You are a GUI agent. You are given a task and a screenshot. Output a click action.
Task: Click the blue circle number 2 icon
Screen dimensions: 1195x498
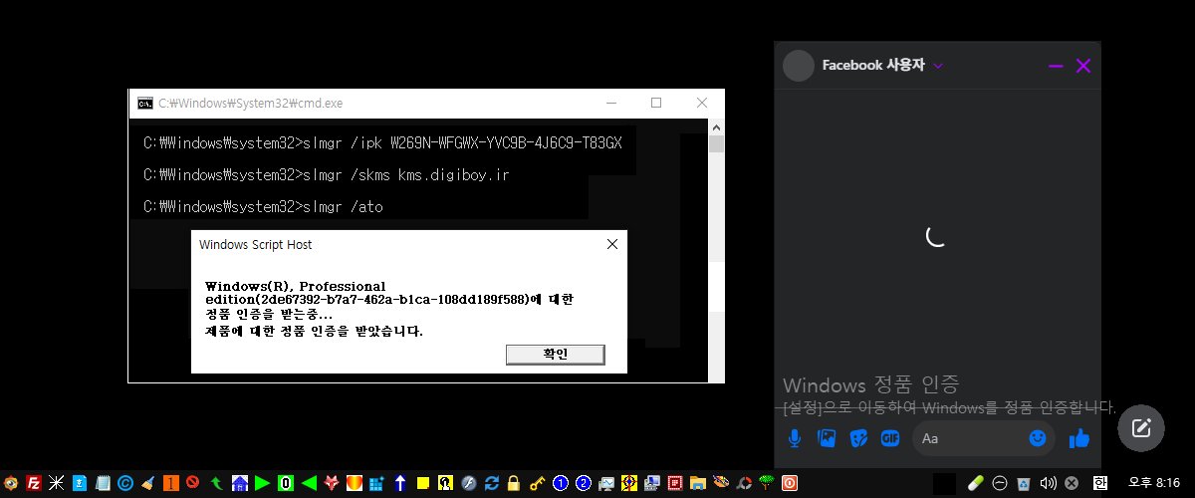click(584, 483)
